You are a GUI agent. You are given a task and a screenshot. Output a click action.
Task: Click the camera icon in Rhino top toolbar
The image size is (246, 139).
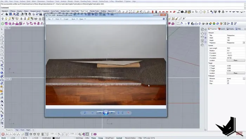(x=182, y=12)
